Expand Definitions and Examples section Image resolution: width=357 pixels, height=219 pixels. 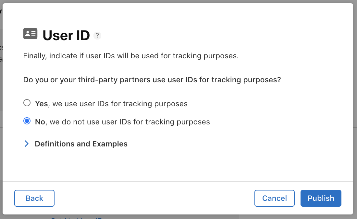click(x=81, y=144)
